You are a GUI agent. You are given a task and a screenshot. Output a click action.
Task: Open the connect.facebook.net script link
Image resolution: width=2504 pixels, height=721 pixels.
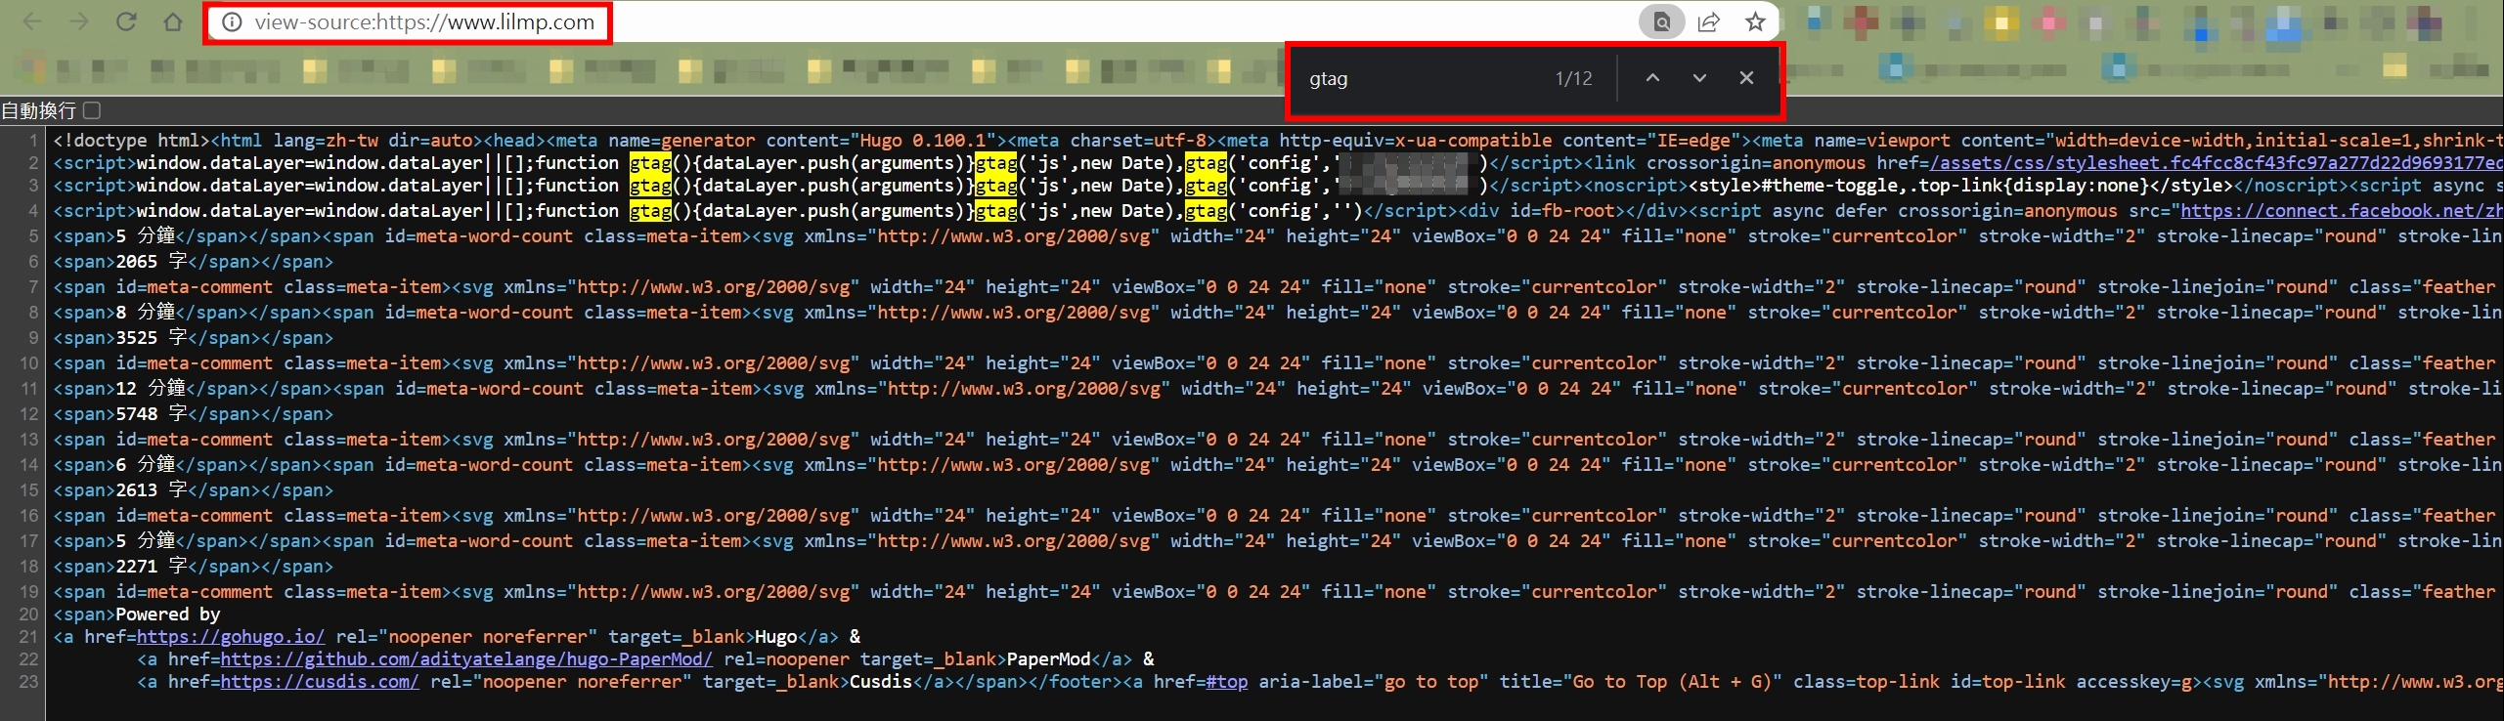point(2342,211)
